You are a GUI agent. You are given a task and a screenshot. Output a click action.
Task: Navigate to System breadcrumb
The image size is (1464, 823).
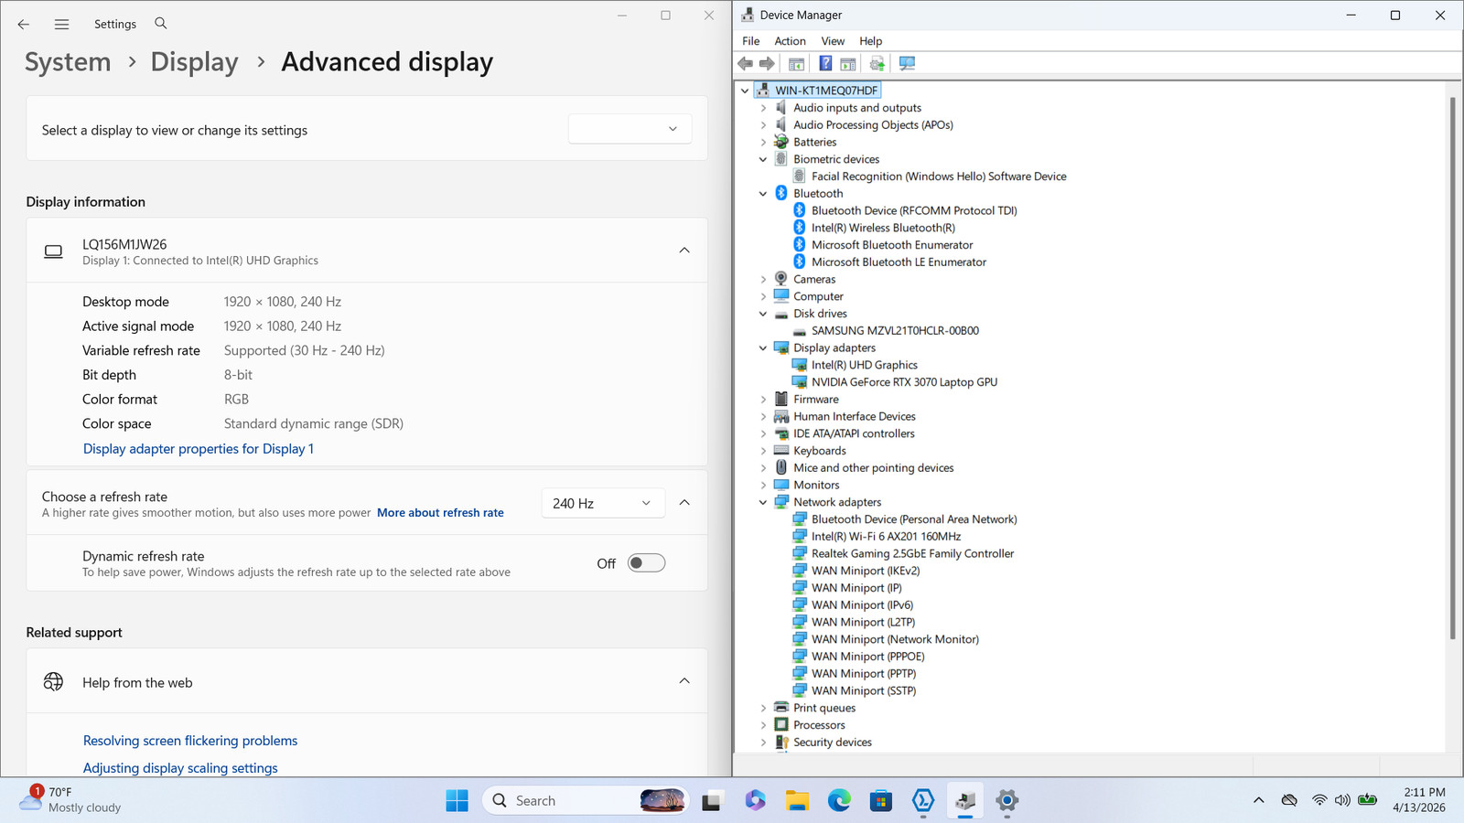68,62
